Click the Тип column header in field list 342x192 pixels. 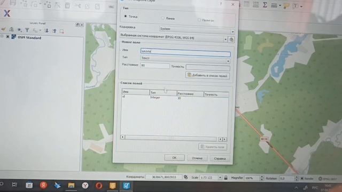pos(163,93)
